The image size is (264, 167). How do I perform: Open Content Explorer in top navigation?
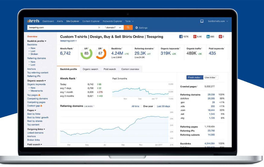point(91,21)
